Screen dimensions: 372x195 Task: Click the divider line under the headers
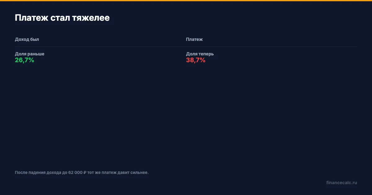(x=186, y=46)
